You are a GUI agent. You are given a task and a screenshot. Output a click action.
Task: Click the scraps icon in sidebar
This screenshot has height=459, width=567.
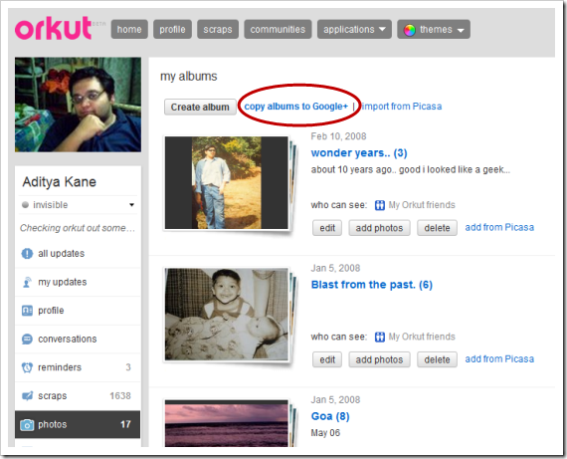click(x=27, y=395)
